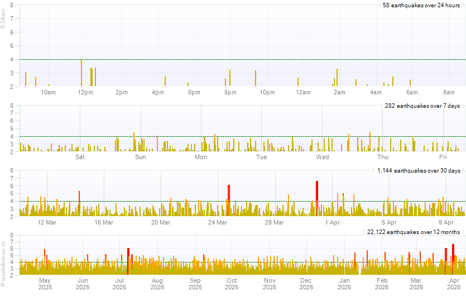The width and height of the screenshot is (466, 296).
Task: Select the tallest red bar near April 2026
Action: click(453, 259)
